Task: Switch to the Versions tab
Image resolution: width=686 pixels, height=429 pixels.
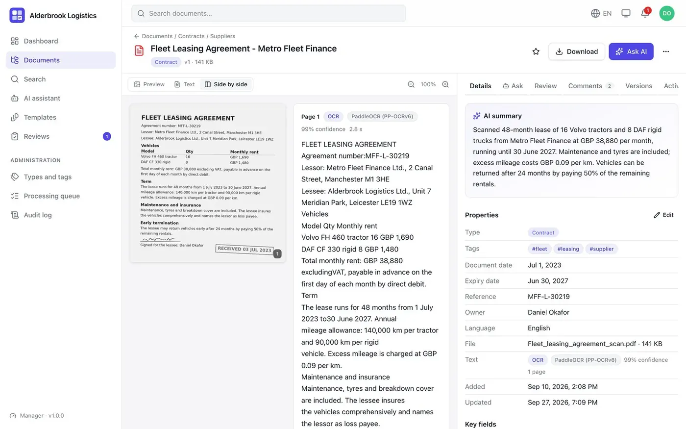Action: (638, 86)
